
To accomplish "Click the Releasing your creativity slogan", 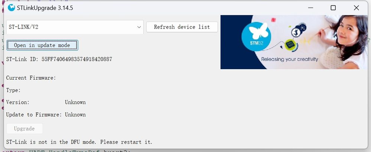I will [289, 59].
